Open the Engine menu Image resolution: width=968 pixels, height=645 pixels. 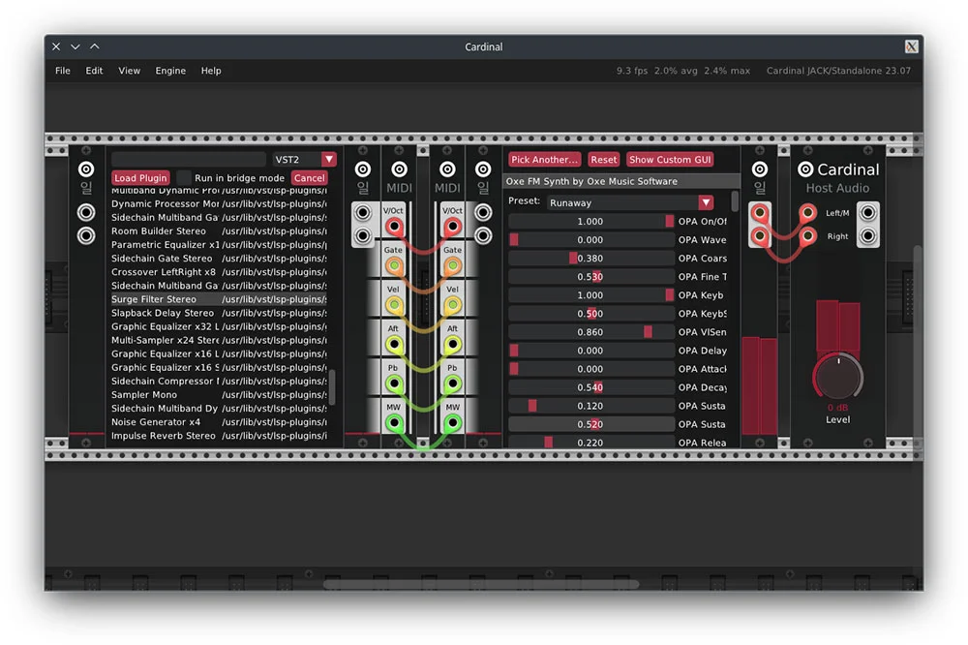coord(170,71)
